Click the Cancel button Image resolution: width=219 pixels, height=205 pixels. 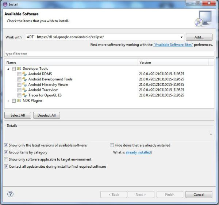(x=199, y=194)
